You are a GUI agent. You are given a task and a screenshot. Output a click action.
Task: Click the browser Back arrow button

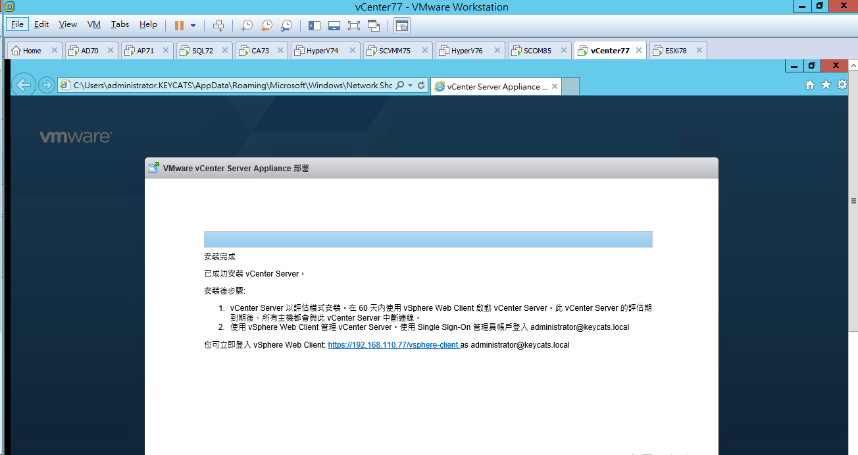[x=24, y=85]
